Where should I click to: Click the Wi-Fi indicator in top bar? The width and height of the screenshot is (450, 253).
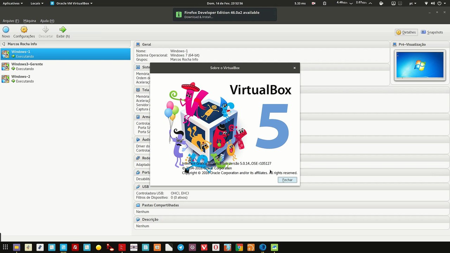click(426, 3)
